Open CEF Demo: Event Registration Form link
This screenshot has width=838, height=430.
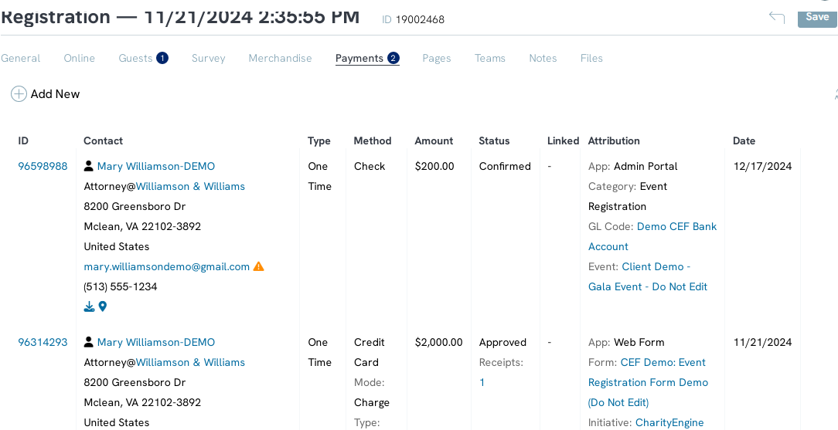click(649, 382)
